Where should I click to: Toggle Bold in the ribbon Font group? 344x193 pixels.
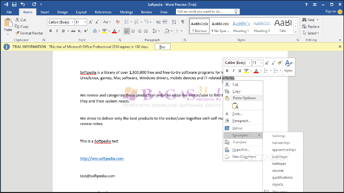point(51,31)
